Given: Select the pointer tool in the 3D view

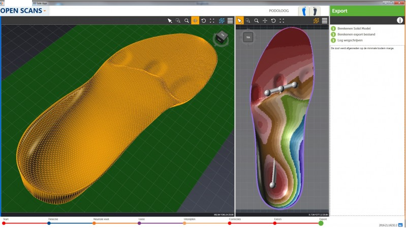Looking at the screenshot, I should [x=170, y=21].
